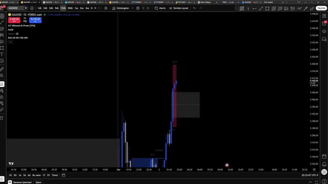Select the horizontal ray favorite tool
The height and width of the screenshot is (184, 328).
[254, 8]
